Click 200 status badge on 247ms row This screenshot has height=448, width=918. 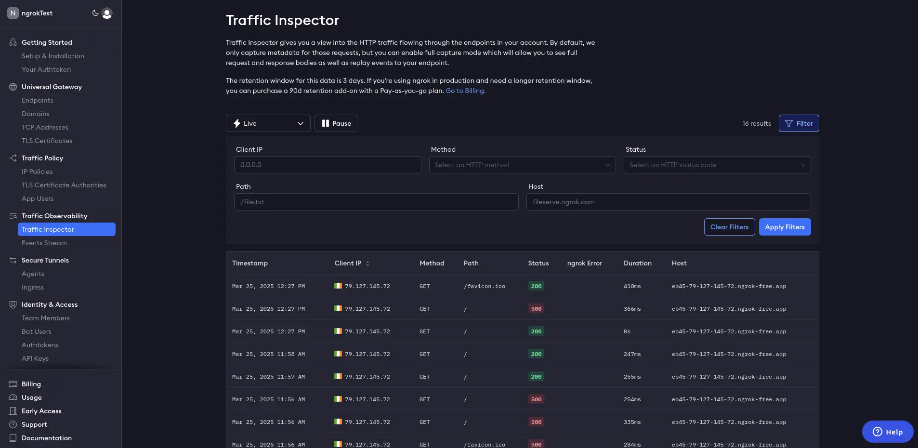click(536, 354)
